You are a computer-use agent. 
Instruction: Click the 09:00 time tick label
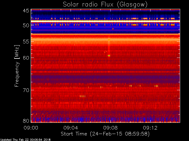click(x=31, y=128)
